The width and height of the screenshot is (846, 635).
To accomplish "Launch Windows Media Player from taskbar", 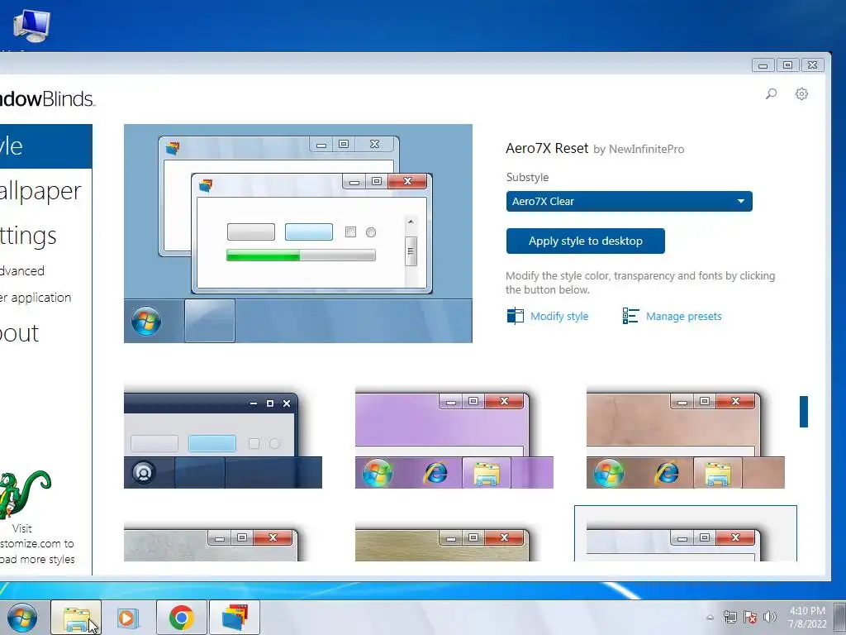I will click(x=128, y=617).
